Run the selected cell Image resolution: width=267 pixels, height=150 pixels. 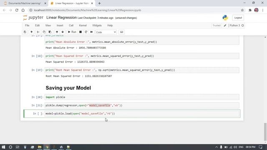click(x=72, y=32)
